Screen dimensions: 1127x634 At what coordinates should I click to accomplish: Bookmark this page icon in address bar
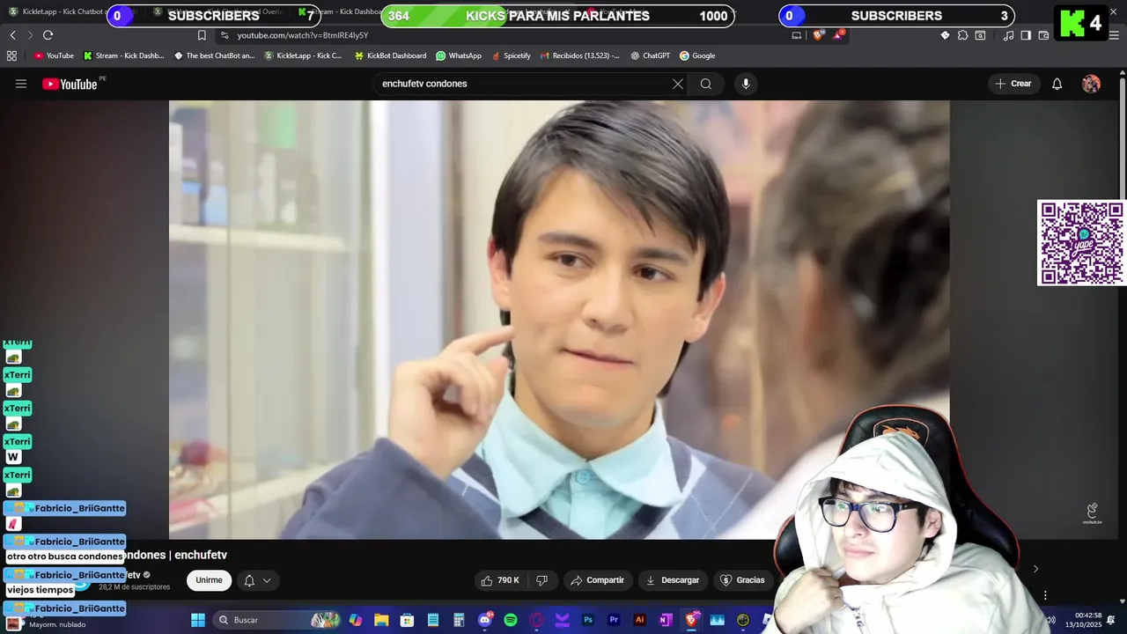(x=202, y=35)
